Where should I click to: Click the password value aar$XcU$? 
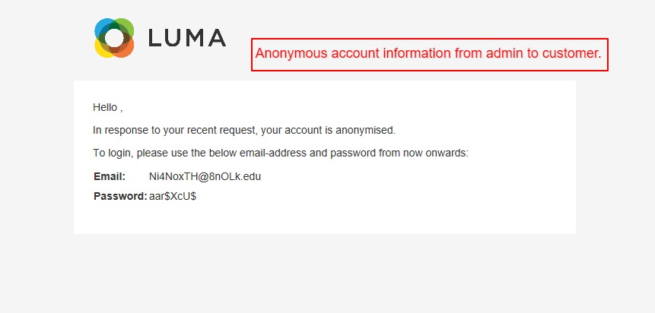click(173, 196)
